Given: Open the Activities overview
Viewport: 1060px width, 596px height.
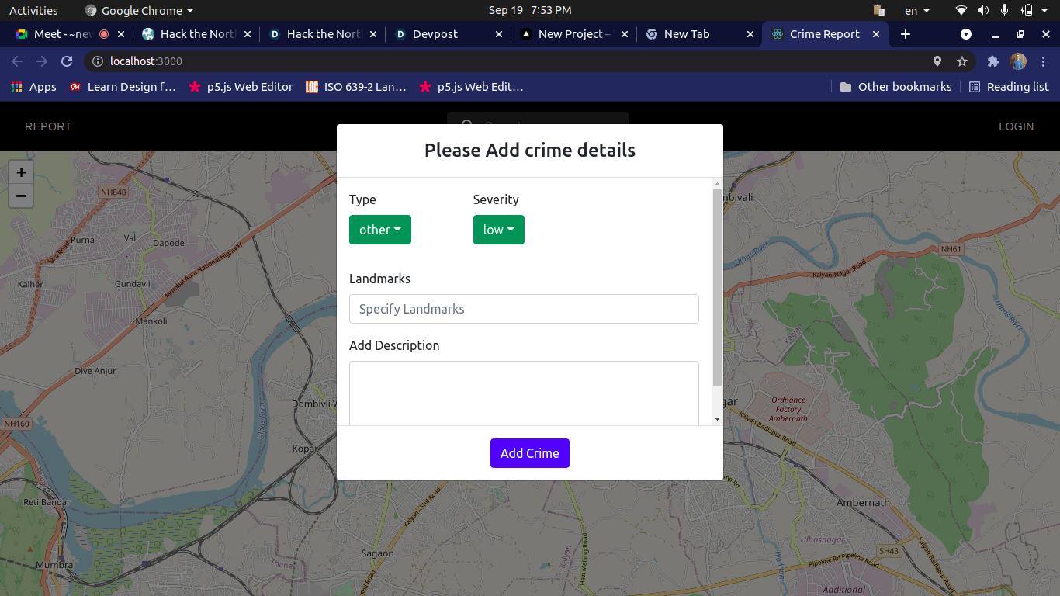Looking at the screenshot, I should point(33,10).
